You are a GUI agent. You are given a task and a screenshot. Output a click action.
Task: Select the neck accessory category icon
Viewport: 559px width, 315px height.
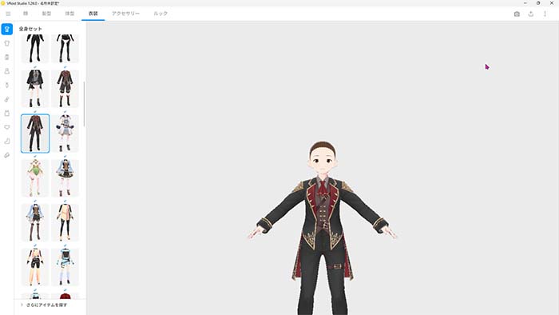[x=6, y=86]
